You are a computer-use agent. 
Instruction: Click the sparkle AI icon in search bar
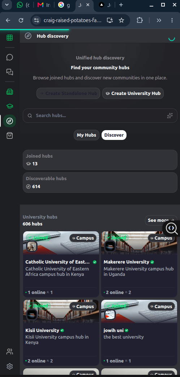170,116
